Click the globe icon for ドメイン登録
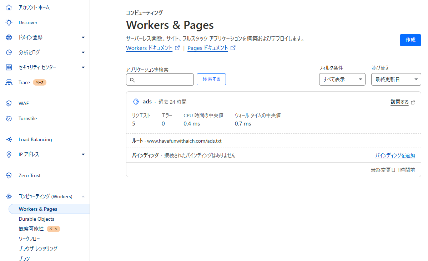The image size is (428, 261). pos(9,37)
